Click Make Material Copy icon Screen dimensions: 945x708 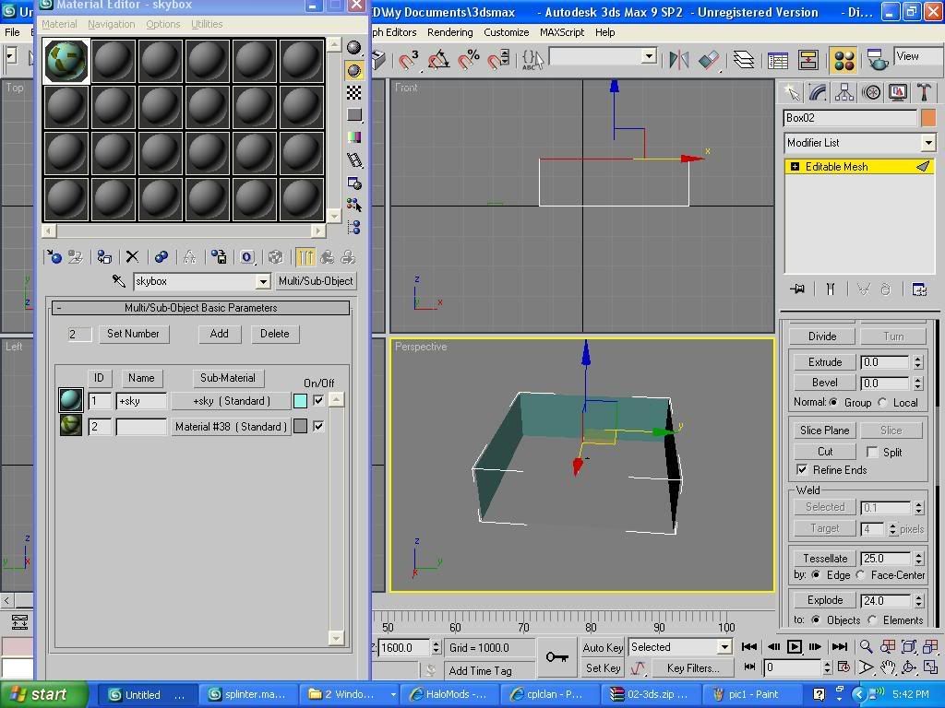(x=161, y=258)
